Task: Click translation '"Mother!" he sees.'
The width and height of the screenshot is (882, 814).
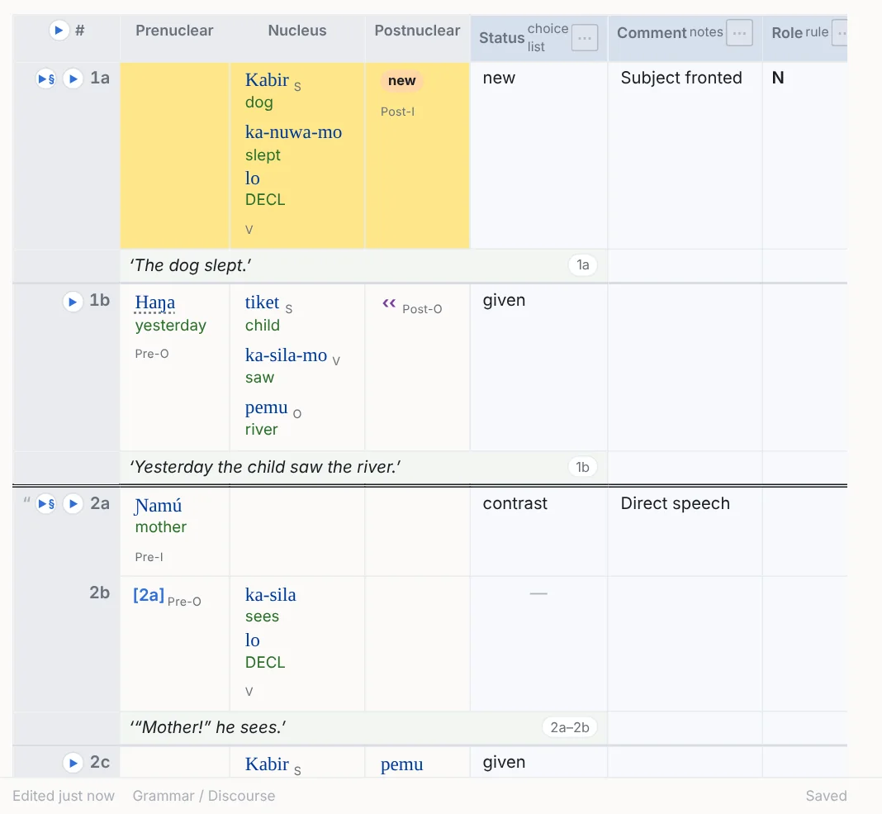Action: click(x=207, y=727)
